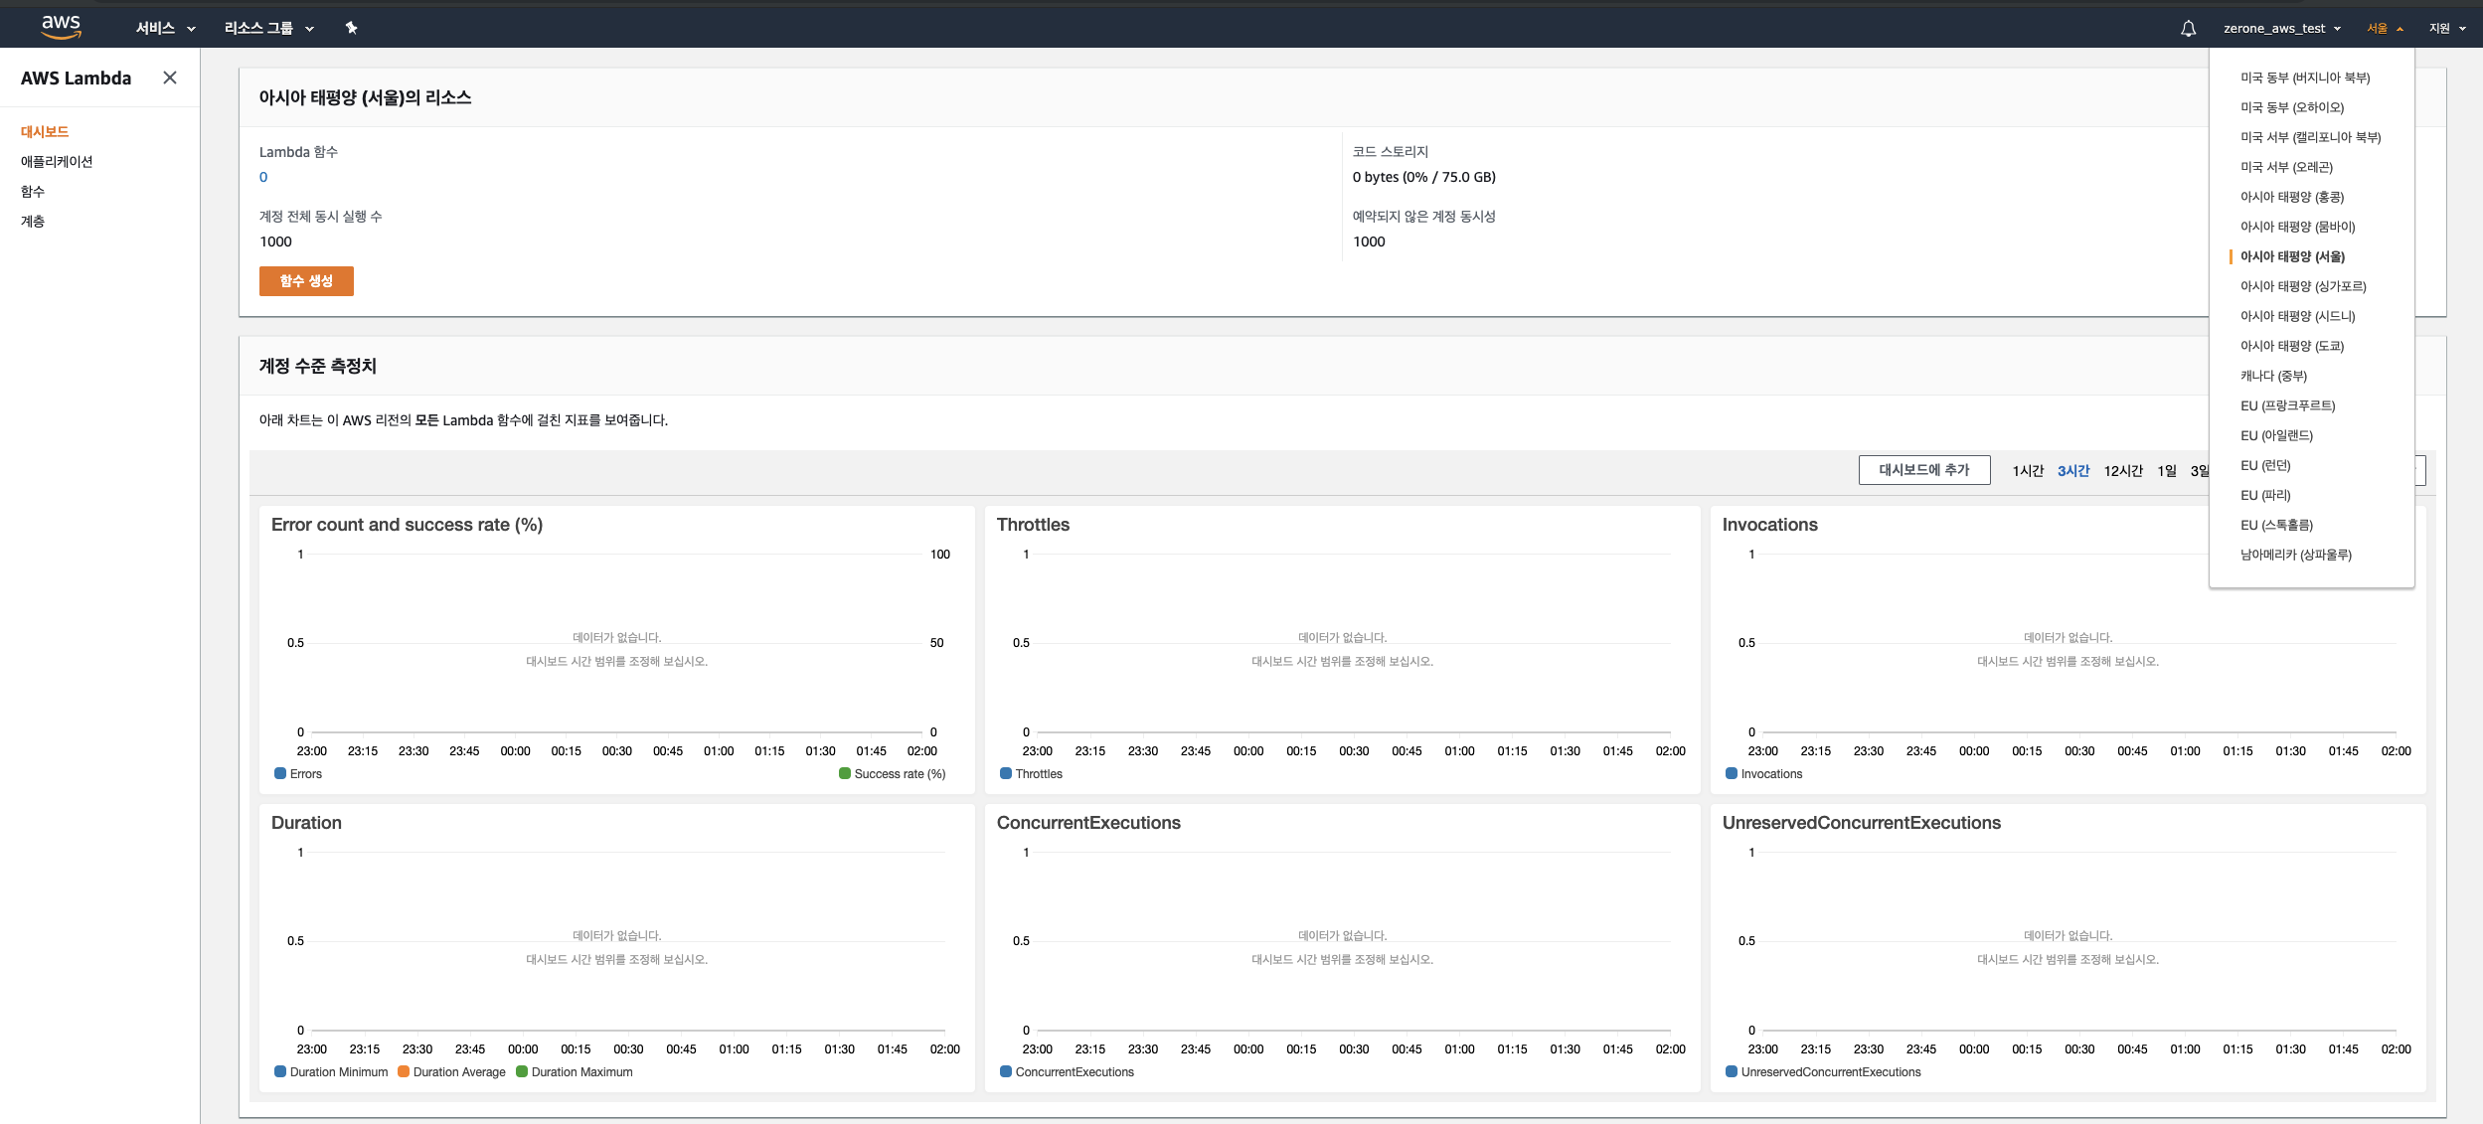The image size is (2483, 1124).
Task: Click the Throttles legend color marker
Action: 1006,774
